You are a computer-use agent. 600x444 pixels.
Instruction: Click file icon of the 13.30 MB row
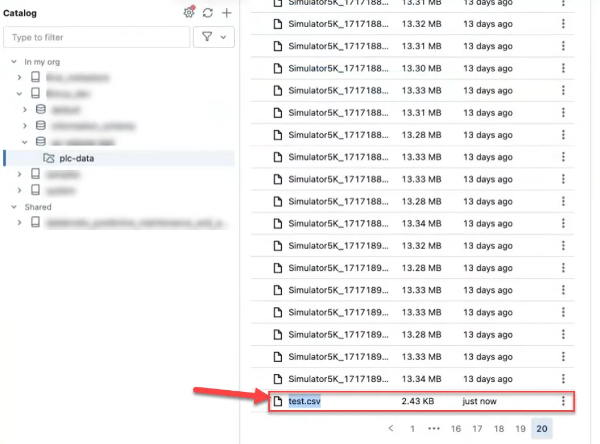click(x=278, y=68)
